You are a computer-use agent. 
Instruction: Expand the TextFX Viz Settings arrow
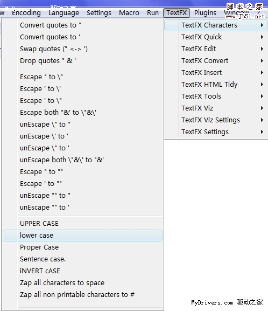tap(262, 120)
